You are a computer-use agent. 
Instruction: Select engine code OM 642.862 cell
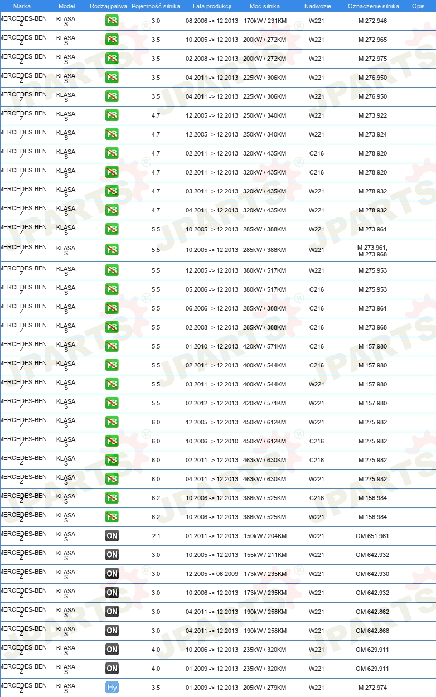pyautogui.click(x=372, y=612)
